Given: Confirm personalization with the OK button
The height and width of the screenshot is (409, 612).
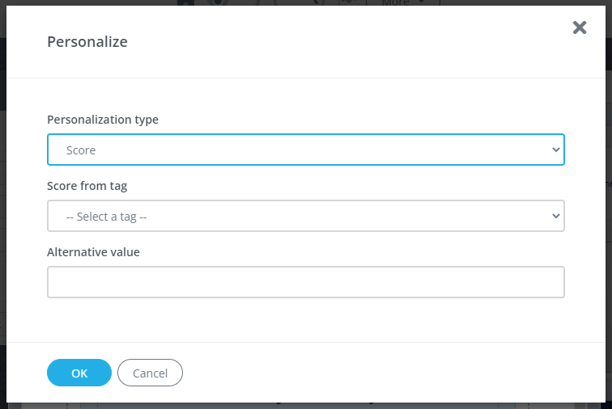Looking at the screenshot, I should (79, 373).
